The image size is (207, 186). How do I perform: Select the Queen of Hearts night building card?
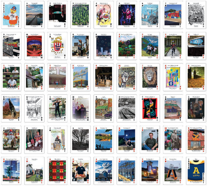click(127, 140)
